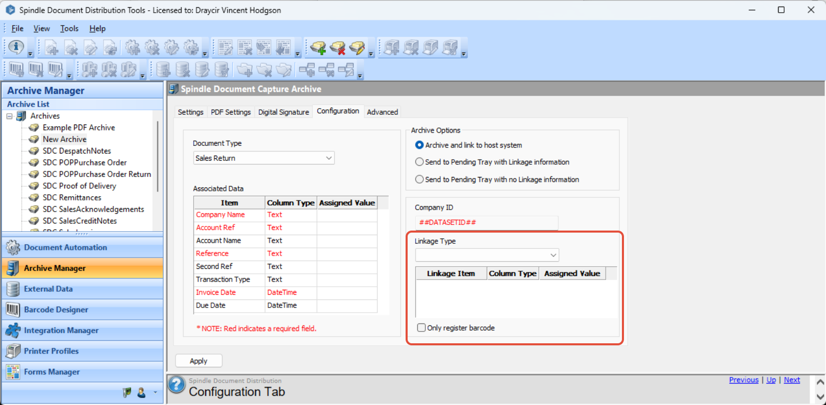This screenshot has height=405, width=826.
Task: Select Example PDF Archive tree item
Action: tap(79, 128)
